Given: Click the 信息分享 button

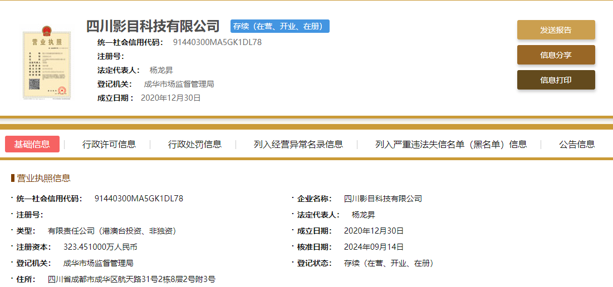Looking at the screenshot, I should (556, 55).
